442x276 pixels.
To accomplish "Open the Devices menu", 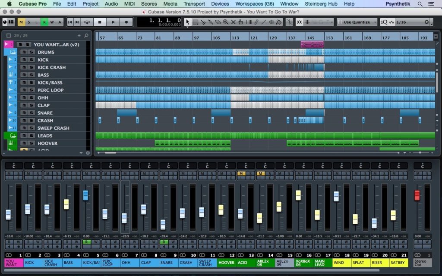I will [220, 4].
